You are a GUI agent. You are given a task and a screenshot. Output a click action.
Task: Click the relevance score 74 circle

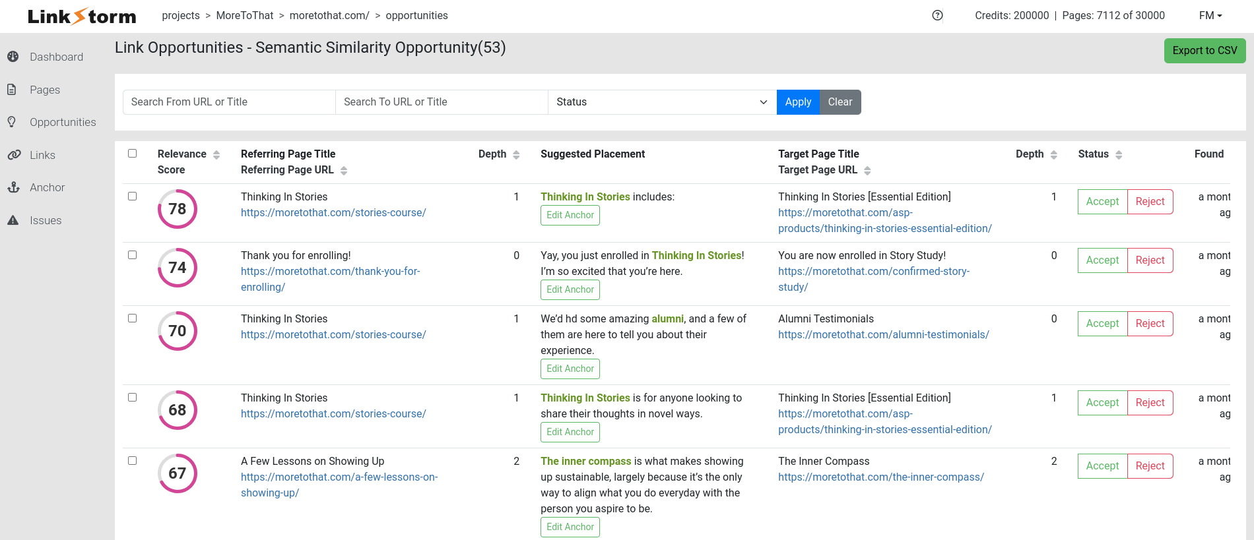(x=178, y=268)
